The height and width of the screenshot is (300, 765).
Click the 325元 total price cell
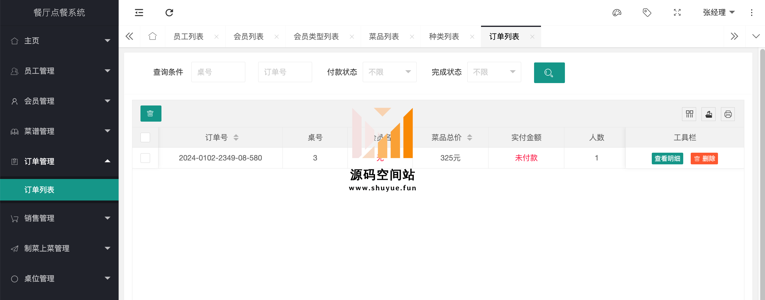[x=450, y=158]
